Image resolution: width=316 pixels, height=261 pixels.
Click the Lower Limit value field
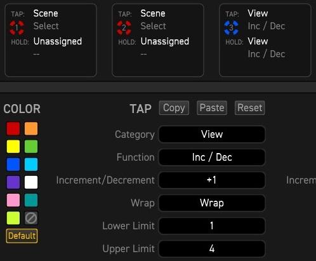pos(212,225)
